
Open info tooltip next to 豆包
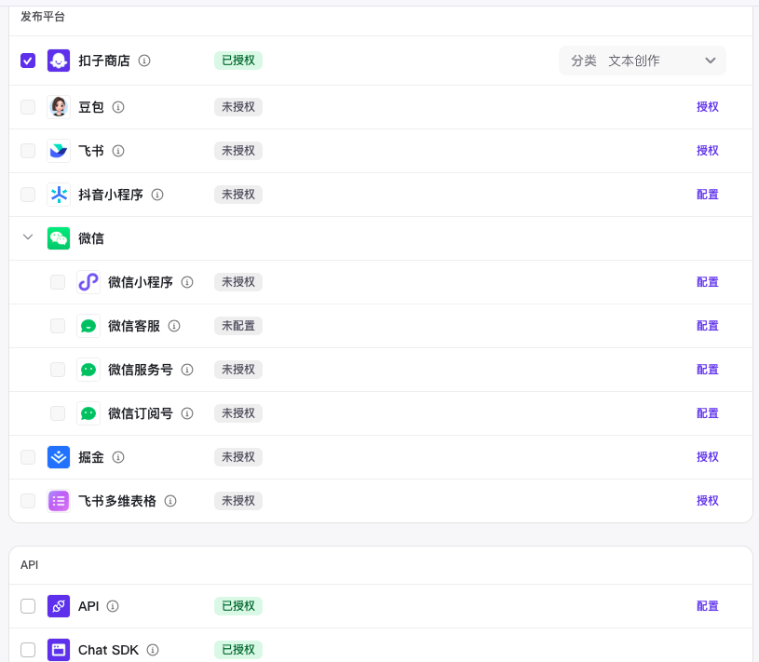[x=118, y=107]
